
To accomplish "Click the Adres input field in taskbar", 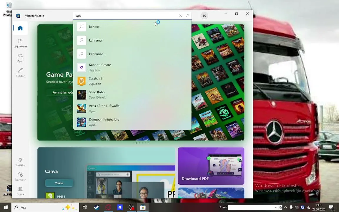I will point(251,208).
